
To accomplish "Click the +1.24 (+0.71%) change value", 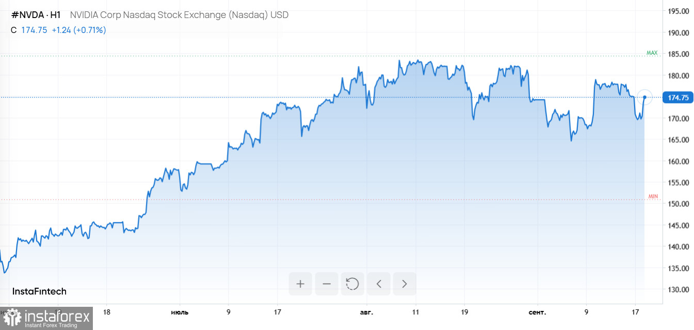I will (x=79, y=30).
